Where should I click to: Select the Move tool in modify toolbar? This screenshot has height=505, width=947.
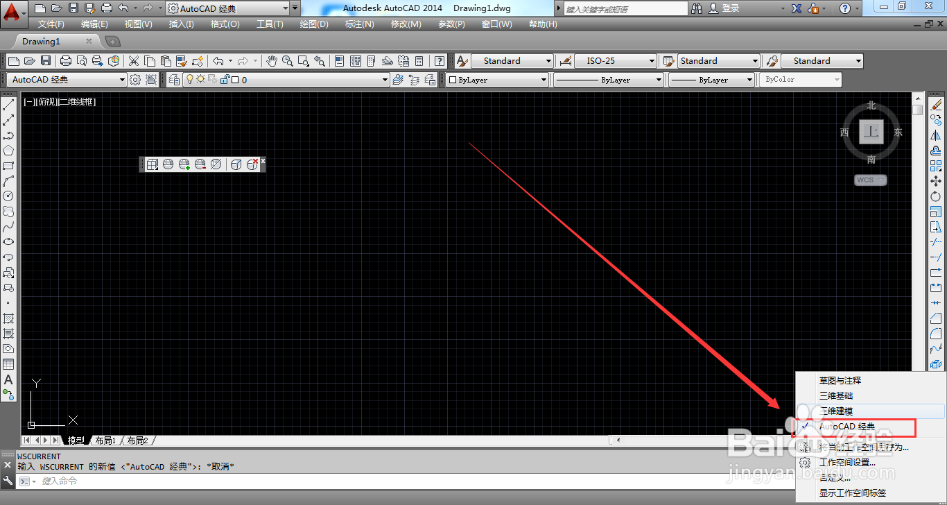936,181
